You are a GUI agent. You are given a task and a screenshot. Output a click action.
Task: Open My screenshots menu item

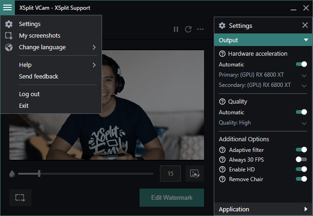(x=51, y=36)
